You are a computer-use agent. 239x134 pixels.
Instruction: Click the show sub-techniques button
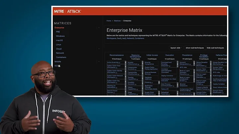[x=195, y=48]
